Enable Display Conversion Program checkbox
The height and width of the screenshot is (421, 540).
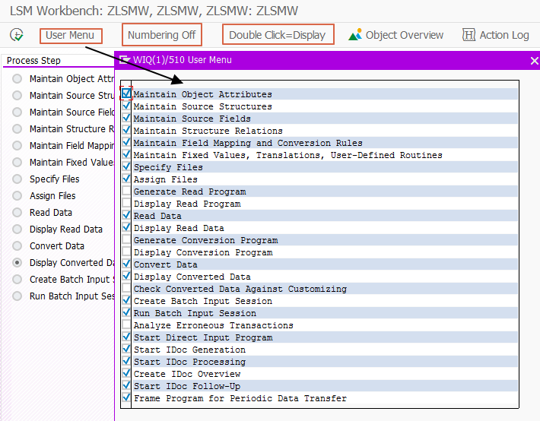point(126,252)
